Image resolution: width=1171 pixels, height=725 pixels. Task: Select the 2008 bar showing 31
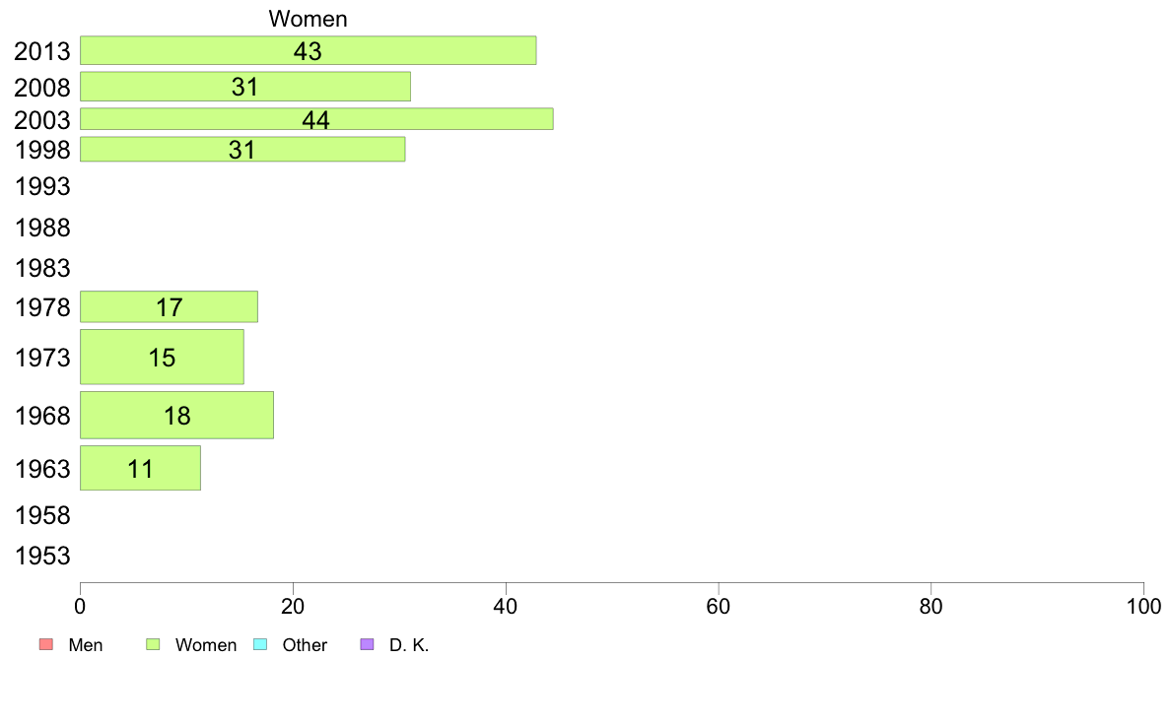pyautogui.click(x=245, y=87)
